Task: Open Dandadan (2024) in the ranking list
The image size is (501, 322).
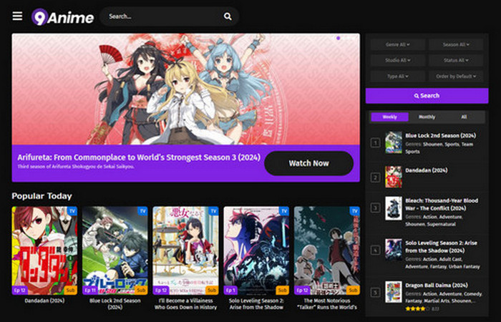Action: (427, 170)
